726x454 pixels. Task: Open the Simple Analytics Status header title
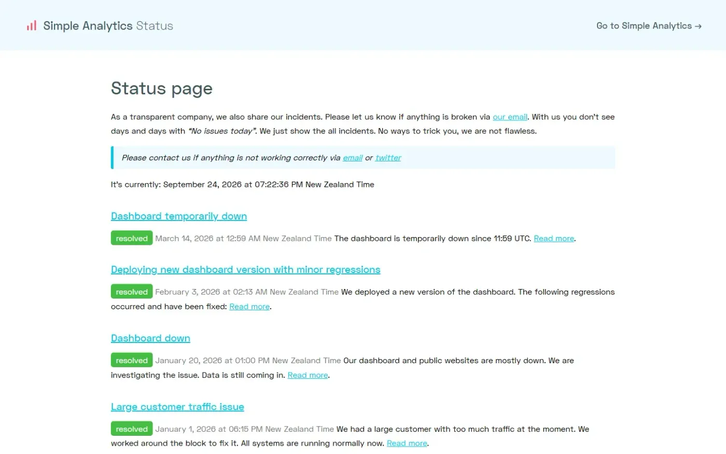[x=108, y=25]
